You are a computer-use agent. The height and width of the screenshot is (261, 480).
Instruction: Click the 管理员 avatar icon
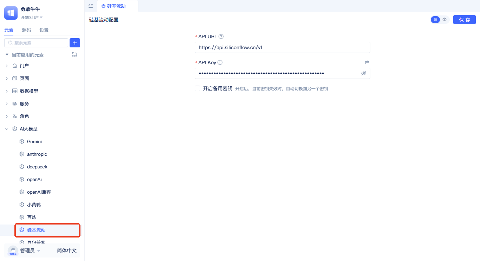tap(13, 250)
